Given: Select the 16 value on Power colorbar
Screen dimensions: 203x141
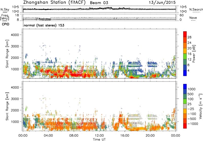Looking at the screenshot, I should (x=189, y=54).
